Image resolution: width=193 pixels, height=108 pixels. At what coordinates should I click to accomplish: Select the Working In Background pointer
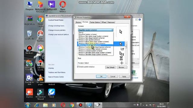click(x=122, y=53)
